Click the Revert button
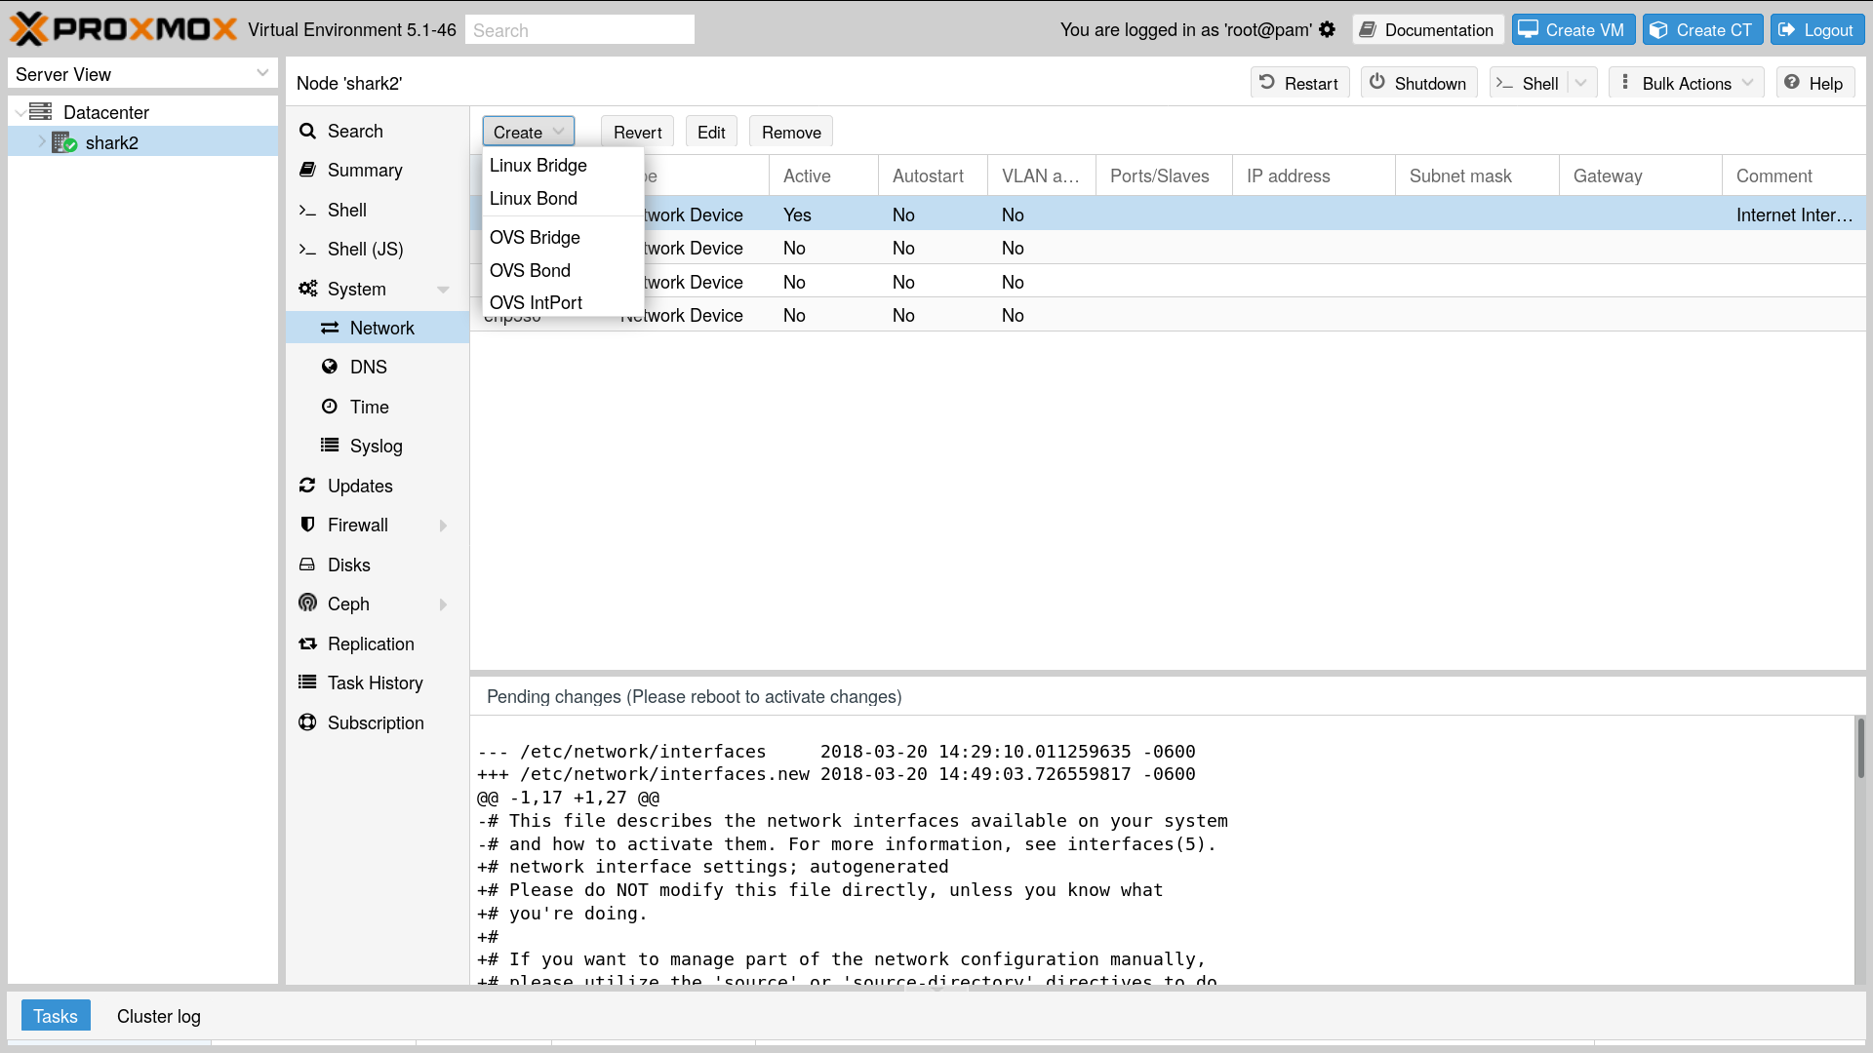This screenshot has height=1053, width=1873. click(637, 132)
